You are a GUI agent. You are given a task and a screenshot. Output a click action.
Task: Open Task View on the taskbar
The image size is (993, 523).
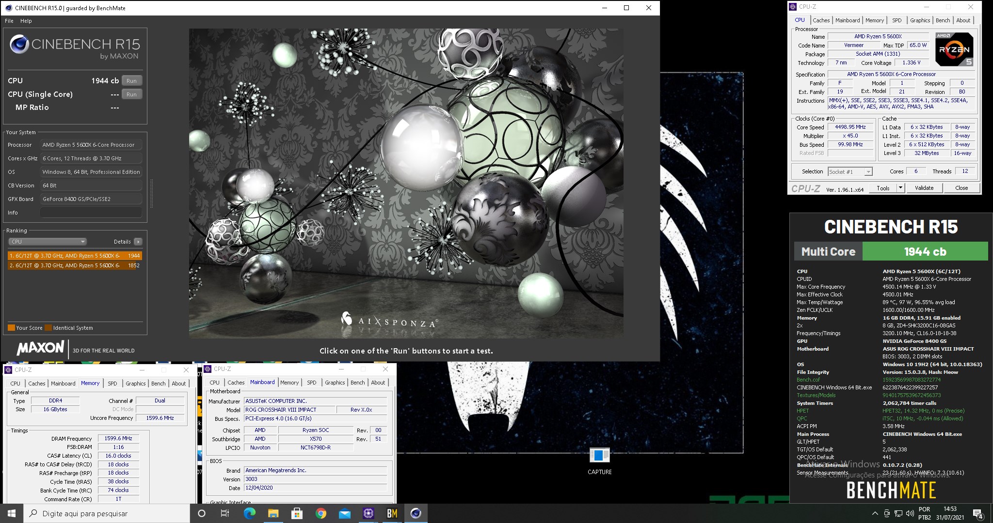click(225, 513)
